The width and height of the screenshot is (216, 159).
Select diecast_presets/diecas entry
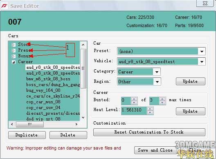[53, 114]
